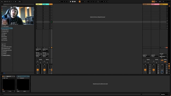Click track 1 volume '-inf' field
Image resolution: width=171 pixels, height=96 pixels.
click(38, 65)
